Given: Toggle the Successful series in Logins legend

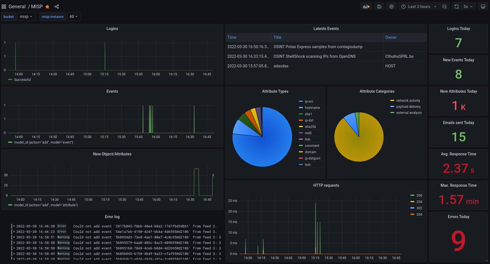Looking at the screenshot, I should tap(22, 80).
